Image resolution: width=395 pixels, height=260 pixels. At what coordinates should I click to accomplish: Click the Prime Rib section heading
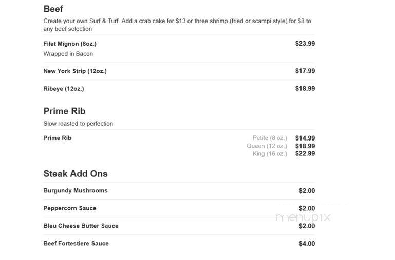pyautogui.click(x=65, y=111)
